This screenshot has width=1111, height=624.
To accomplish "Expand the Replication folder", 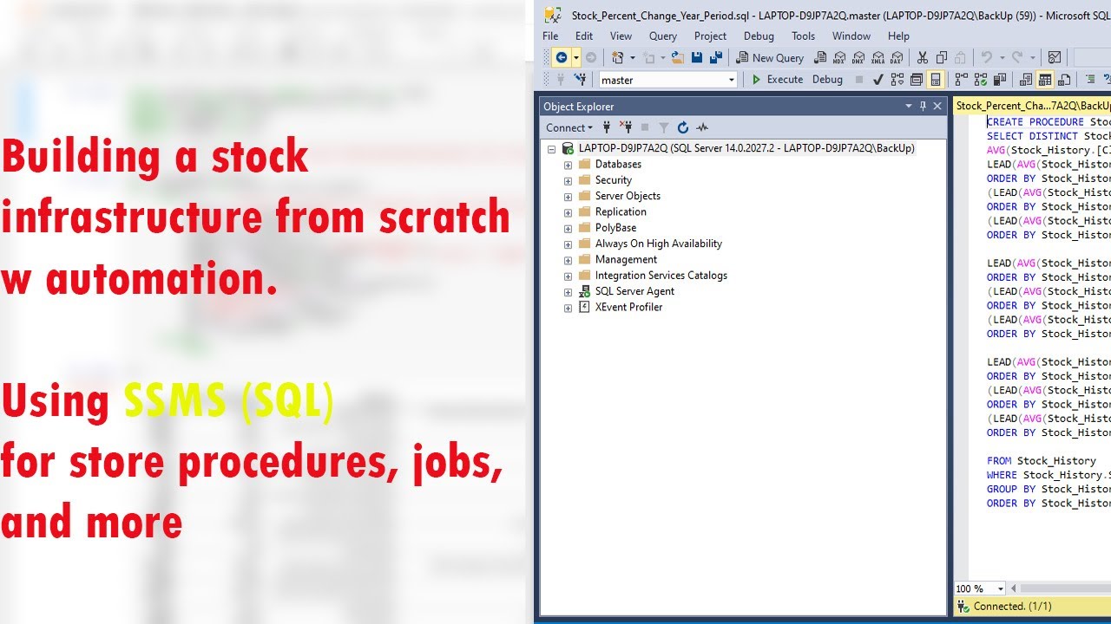I will pyautogui.click(x=568, y=212).
